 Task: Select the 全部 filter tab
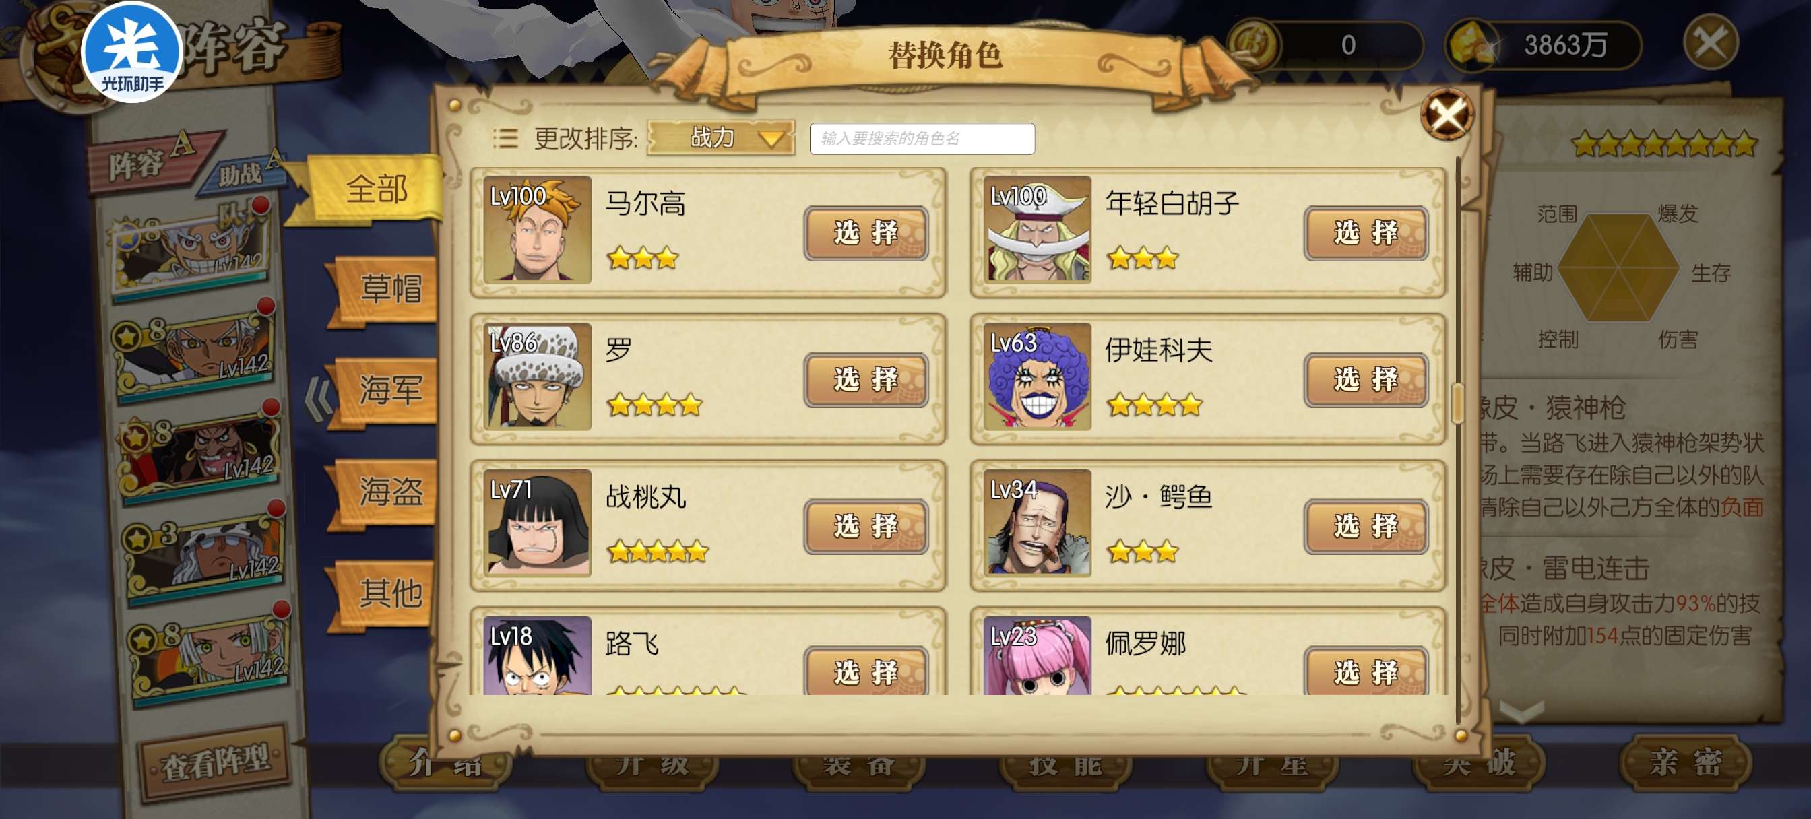376,189
